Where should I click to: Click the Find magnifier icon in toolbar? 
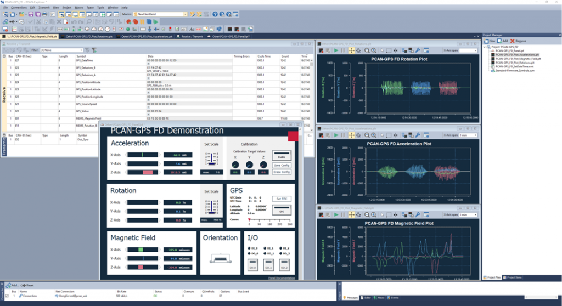89,22
